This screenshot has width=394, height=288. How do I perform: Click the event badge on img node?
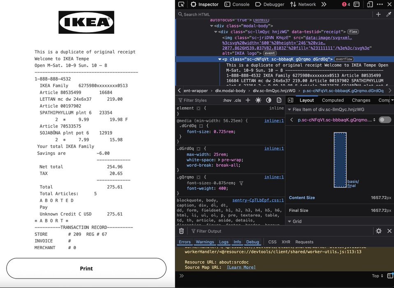(x=270, y=53)
